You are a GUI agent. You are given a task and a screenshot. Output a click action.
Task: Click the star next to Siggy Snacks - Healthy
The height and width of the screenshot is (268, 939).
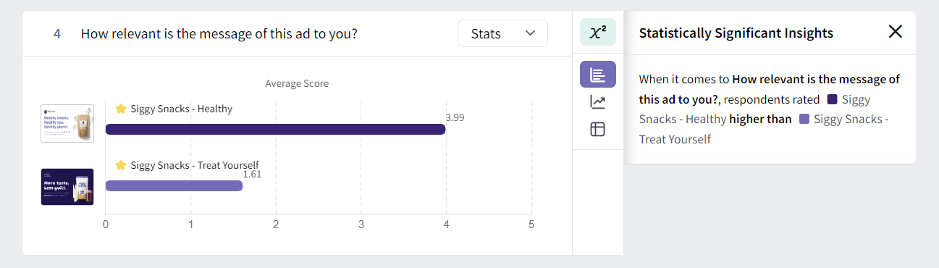(x=121, y=109)
